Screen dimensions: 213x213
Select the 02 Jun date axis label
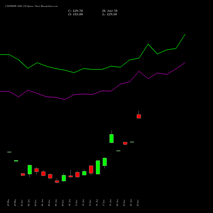coord(29,203)
